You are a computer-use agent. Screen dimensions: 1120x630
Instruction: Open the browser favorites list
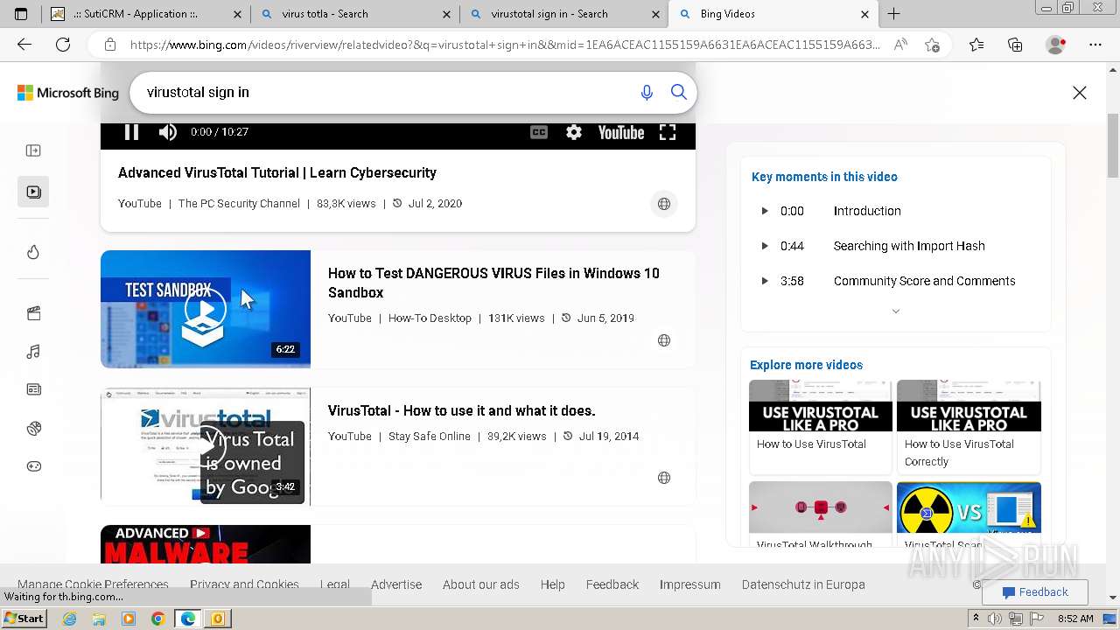coord(976,45)
